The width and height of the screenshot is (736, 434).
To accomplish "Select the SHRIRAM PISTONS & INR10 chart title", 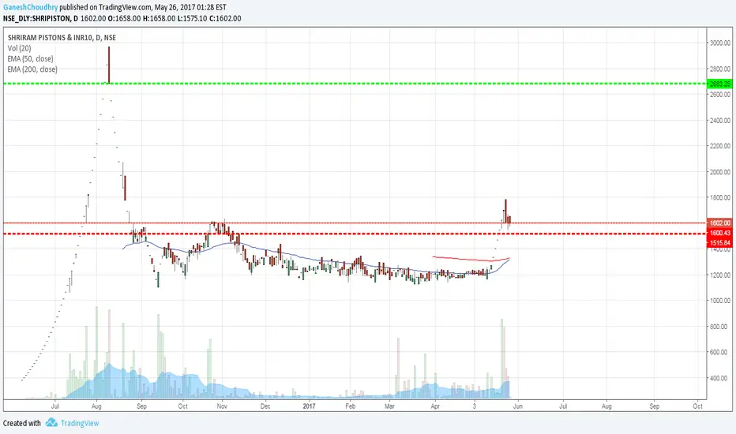I will pyautogui.click(x=62, y=38).
